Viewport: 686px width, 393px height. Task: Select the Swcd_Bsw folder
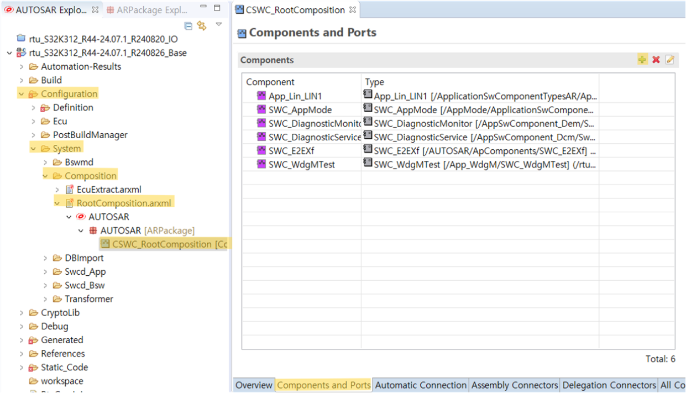(x=85, y=286)
